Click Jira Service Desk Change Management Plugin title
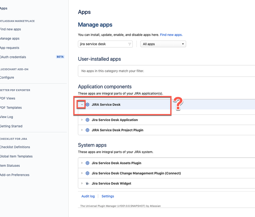 [136, 173]
